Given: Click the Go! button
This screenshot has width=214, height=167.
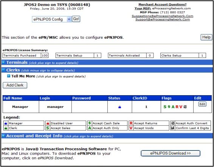Looking at the screenshot, I should coord(76,19).
